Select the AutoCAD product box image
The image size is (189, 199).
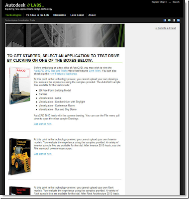pos(19,86)
